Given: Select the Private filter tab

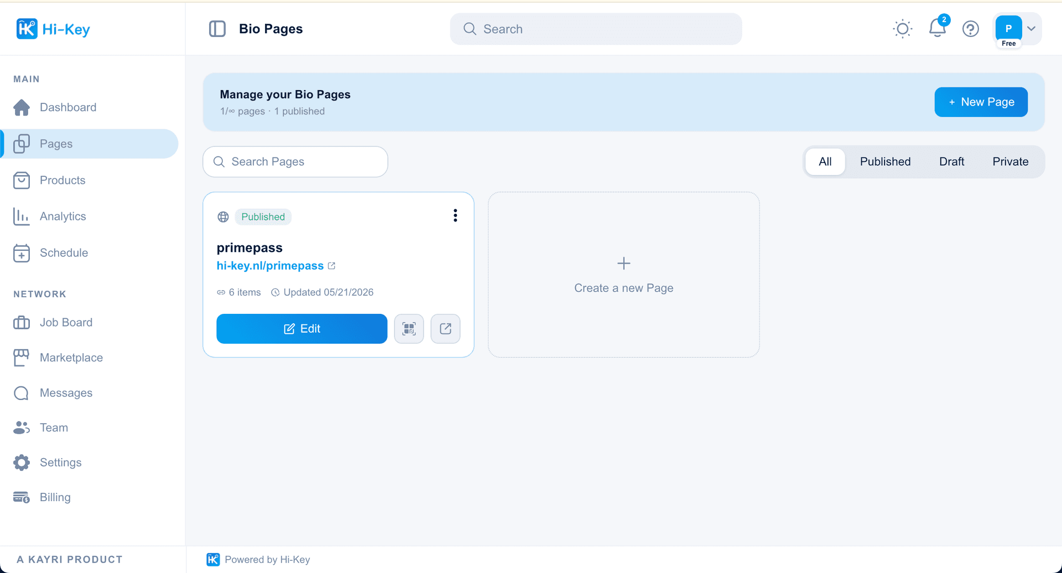Looking at the screenshot, I should [1010, 161].
